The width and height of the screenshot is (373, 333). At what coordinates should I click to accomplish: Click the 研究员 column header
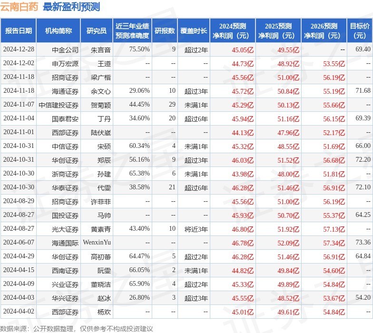(x=97, y=31)
